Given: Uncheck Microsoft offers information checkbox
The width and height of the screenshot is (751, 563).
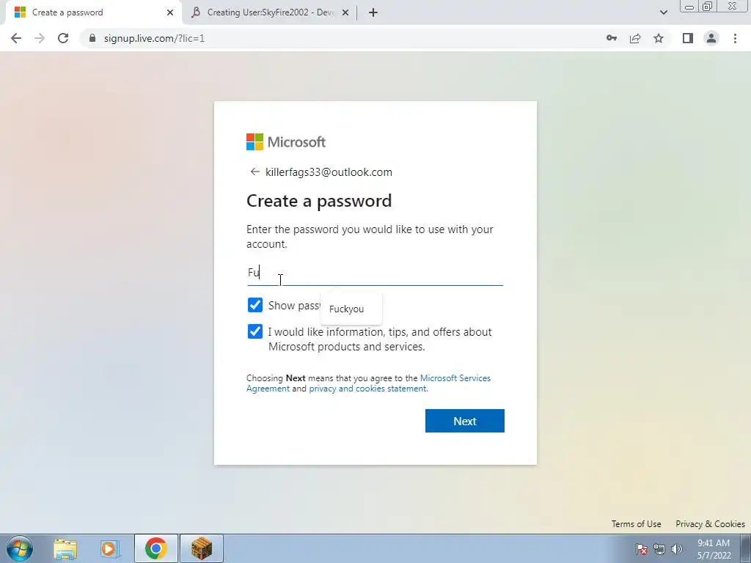Looking at the screenshot, I should (254, 331).
